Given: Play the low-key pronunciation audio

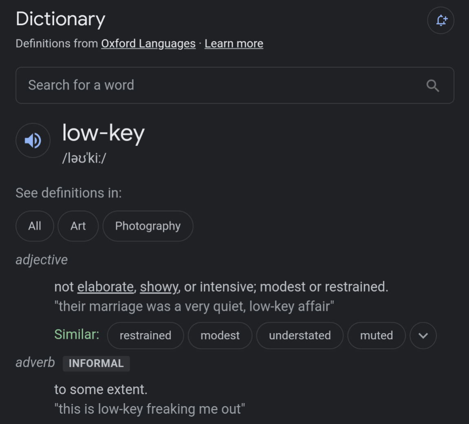Looking at the screenshot, I should [x=33, y=140].
